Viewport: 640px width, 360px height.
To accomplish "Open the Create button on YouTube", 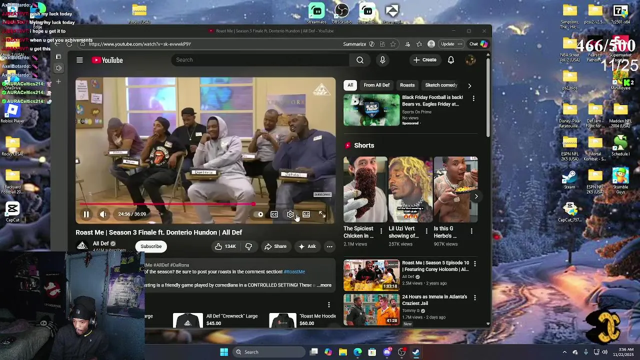I will coord(424,60).
